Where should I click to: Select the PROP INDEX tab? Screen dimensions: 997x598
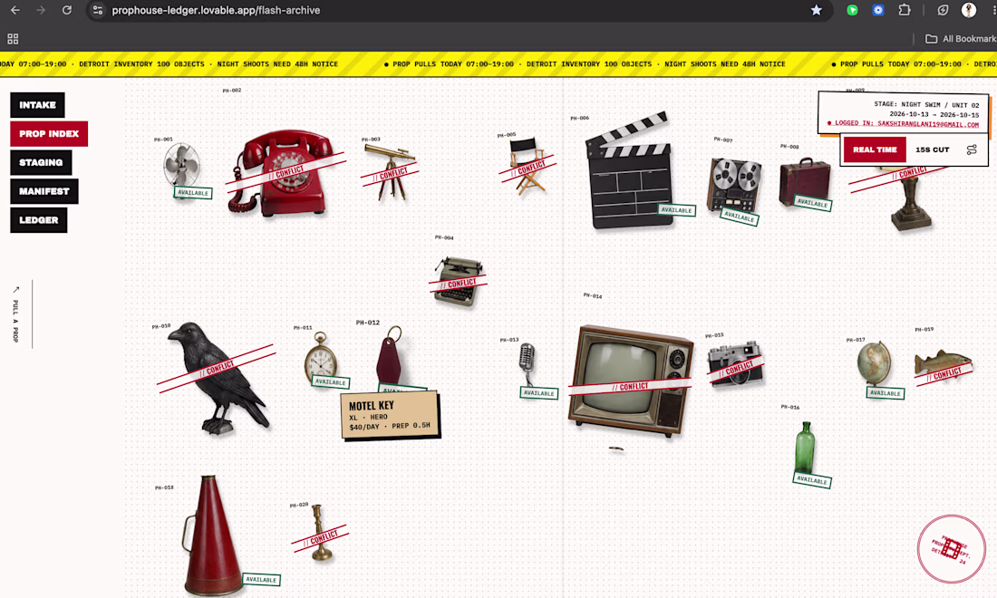pyautogui.click(x=49, y=133)
